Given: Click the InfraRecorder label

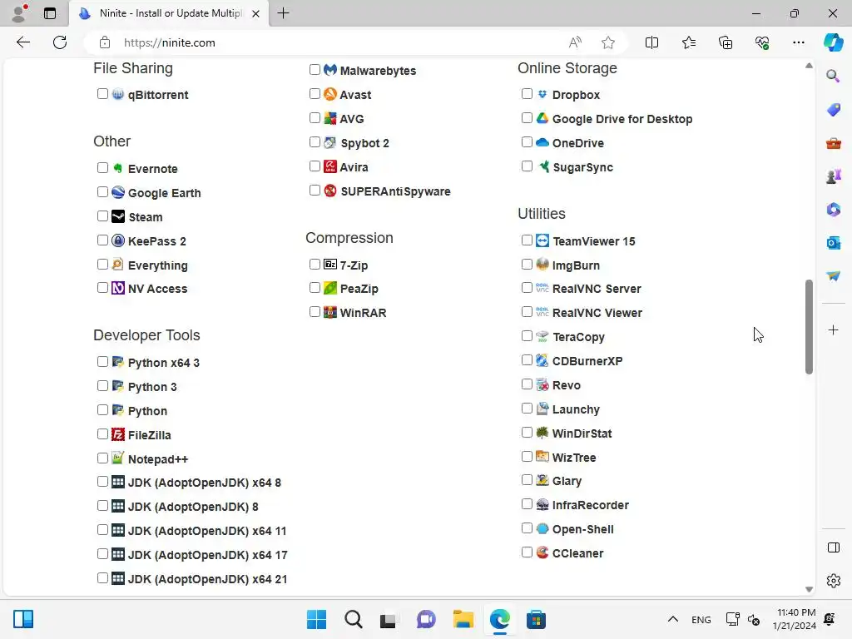Looking at the screenshot, I should pyautogui.click(x=590, y=505).
